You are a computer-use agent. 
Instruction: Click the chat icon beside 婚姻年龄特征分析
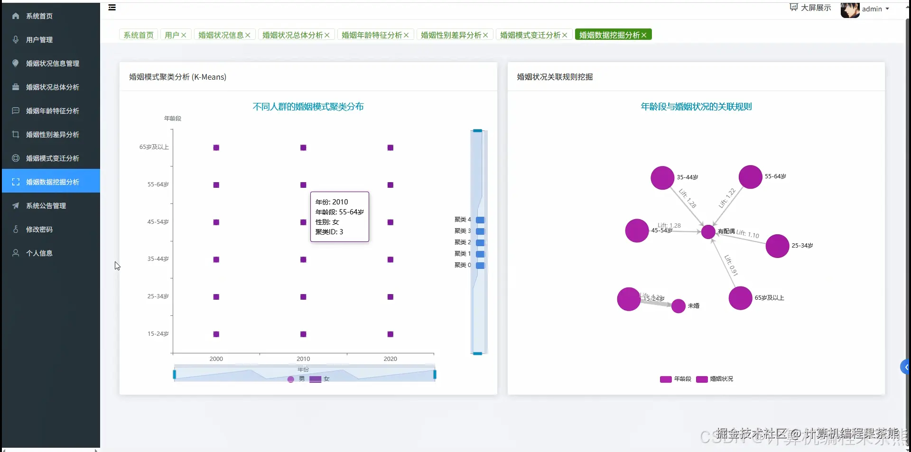point(16,111)
